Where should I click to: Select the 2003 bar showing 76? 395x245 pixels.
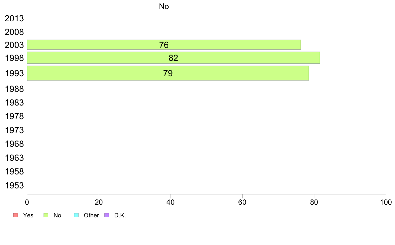[164, 45]
